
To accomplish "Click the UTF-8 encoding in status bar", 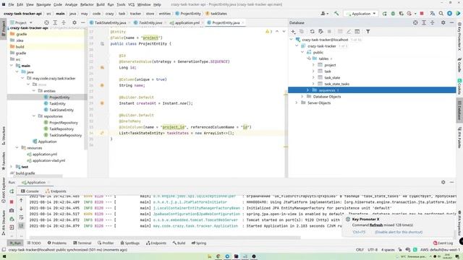I will 373,250.
